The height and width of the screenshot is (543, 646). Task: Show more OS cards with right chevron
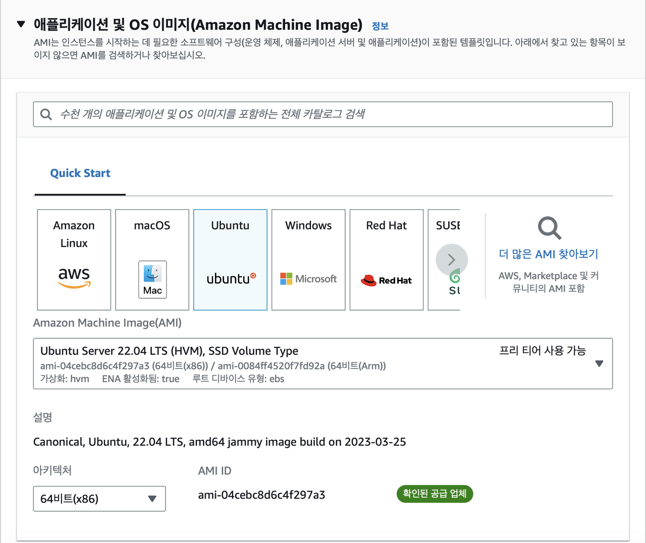pyautogui.click(x=452, y=260)
